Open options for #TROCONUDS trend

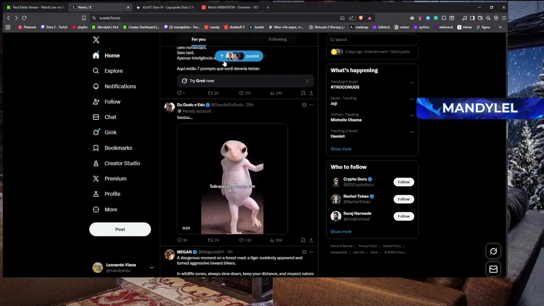coord(411,83)
